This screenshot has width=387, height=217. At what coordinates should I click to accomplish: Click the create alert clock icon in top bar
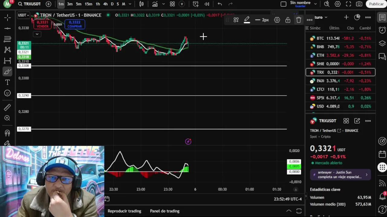(x=196, y=4)
